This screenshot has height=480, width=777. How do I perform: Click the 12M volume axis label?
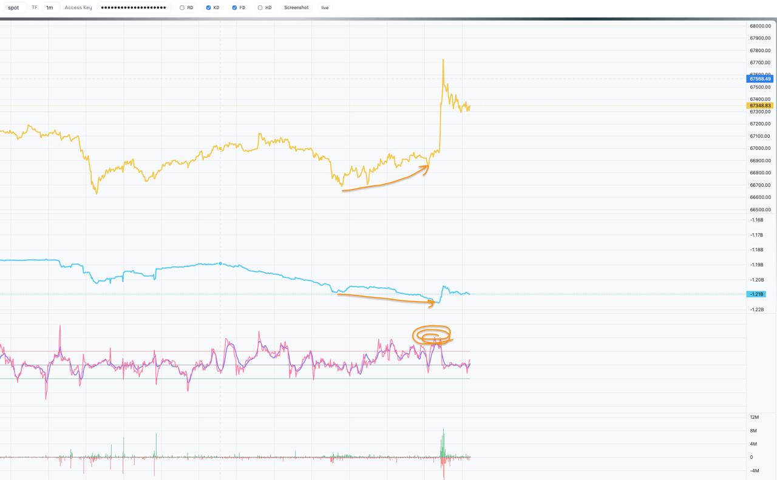point(754,417)
